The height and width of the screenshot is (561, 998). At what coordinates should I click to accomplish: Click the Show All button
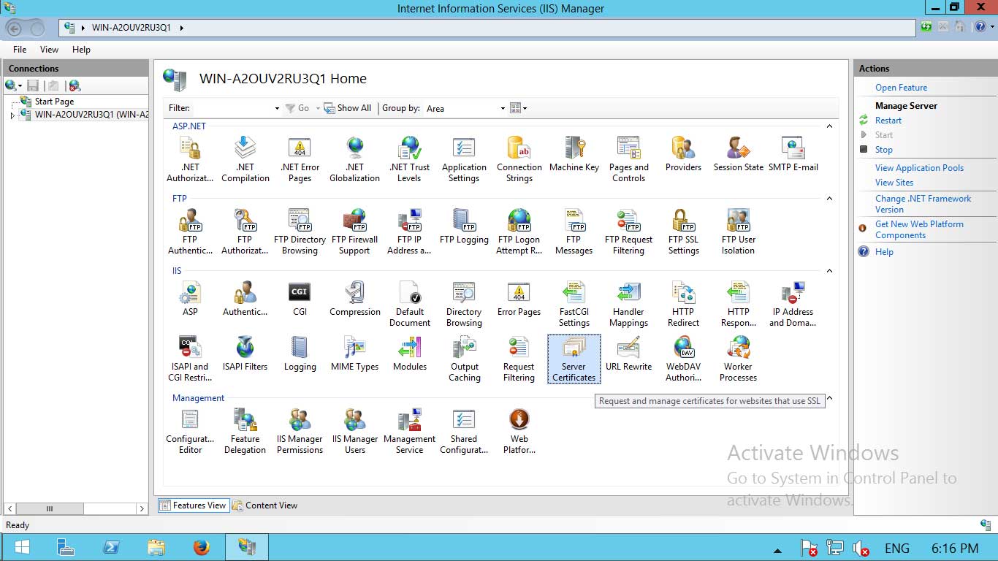point(348,108)
